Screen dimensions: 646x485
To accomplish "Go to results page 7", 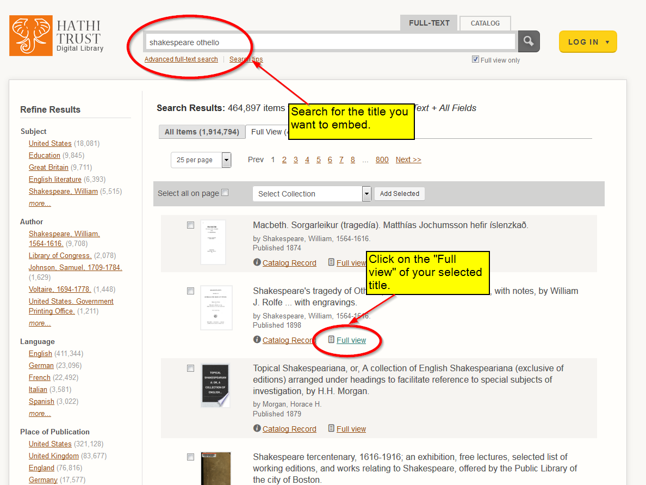I will [x=341, y=159].
